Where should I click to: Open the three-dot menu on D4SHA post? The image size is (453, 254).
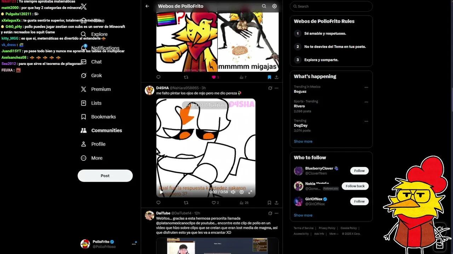pos(276,88)
